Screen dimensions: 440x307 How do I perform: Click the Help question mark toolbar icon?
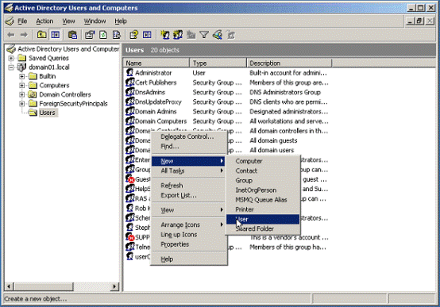click(133, 35)
